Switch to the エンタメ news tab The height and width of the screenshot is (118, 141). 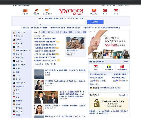coord(51,32)
